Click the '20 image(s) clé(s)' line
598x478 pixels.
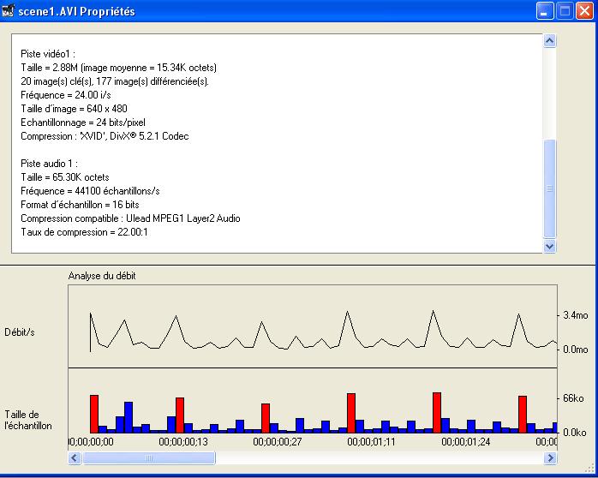[x=115, y=81]
